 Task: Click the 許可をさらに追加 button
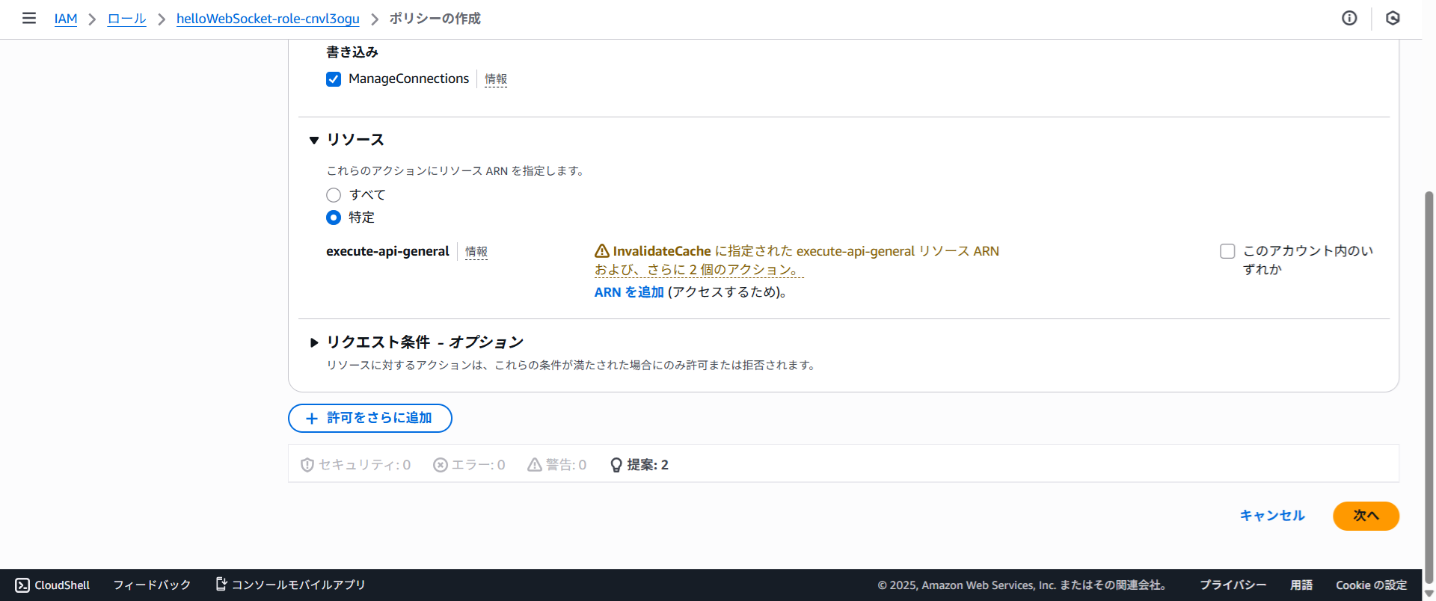pos(370,418)
